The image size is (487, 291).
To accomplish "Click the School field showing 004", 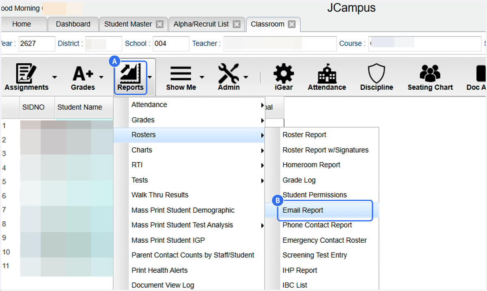I will tap(171, 43).
